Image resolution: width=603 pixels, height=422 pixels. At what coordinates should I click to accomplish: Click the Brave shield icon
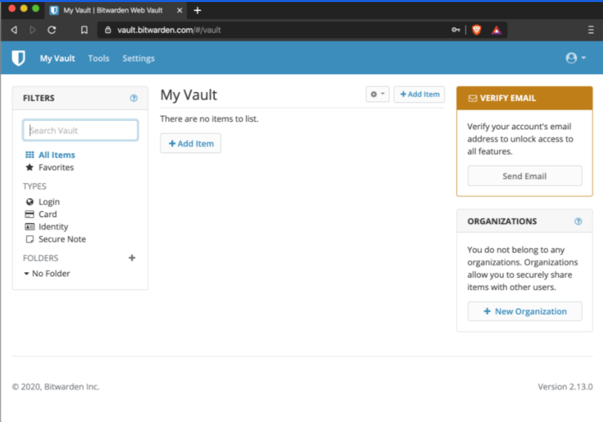tap(476, 30)
